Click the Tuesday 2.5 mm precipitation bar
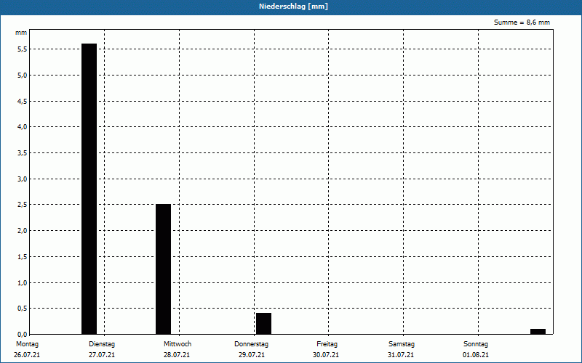 (x=163, y=269)
